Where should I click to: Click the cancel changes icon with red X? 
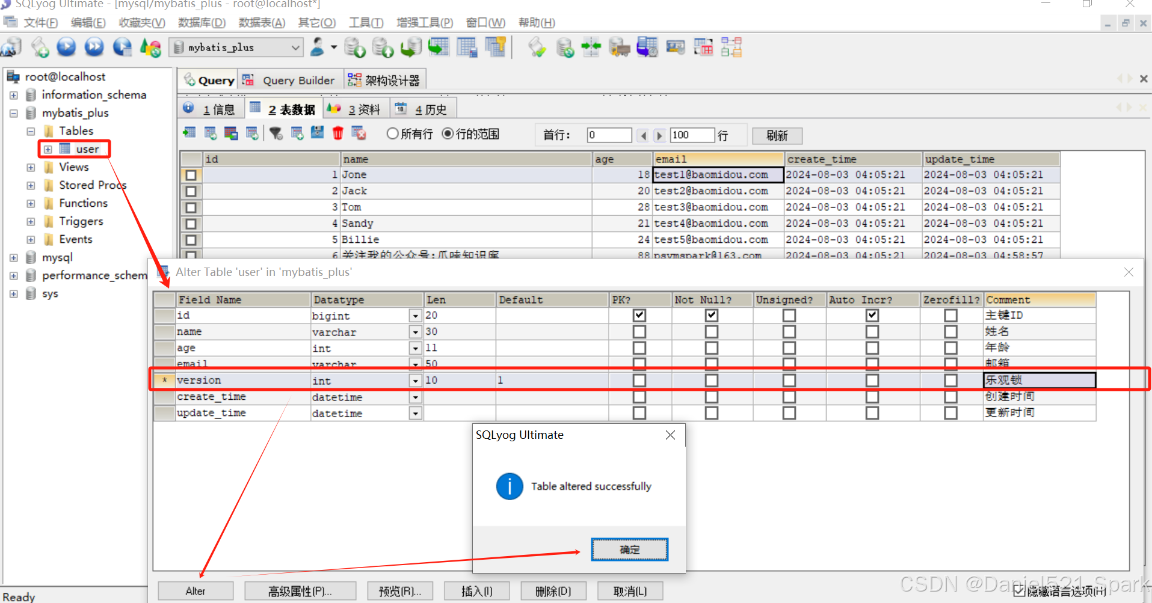[359, 133]
